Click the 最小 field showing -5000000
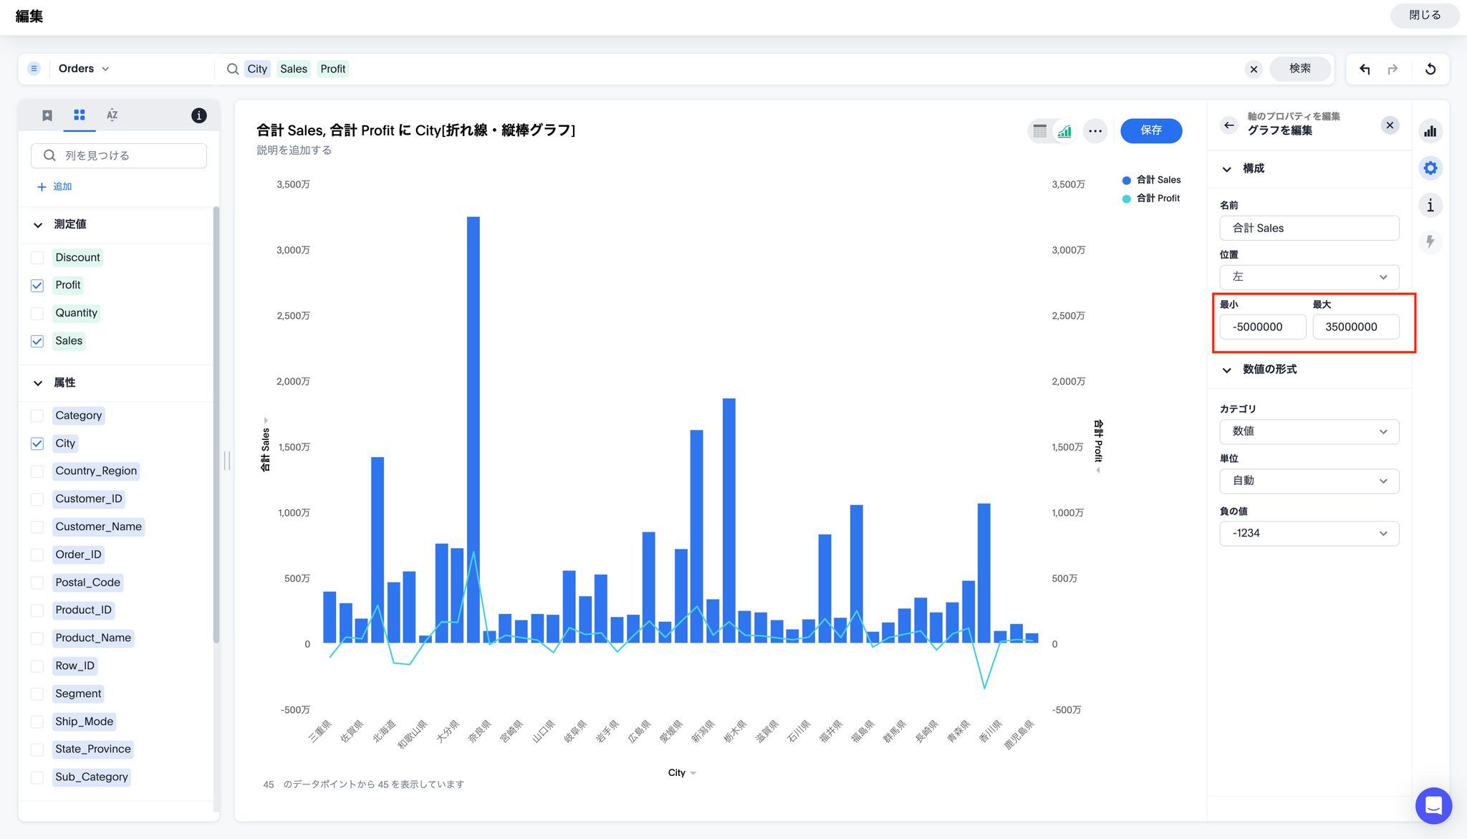Image resolution: width=1467 pixels, height=839 pixels. (x=1262, y=327)
